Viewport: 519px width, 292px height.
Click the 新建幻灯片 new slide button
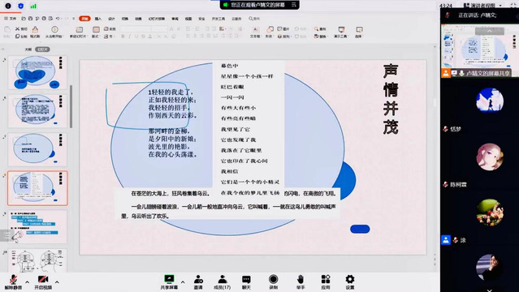point(78,32)
